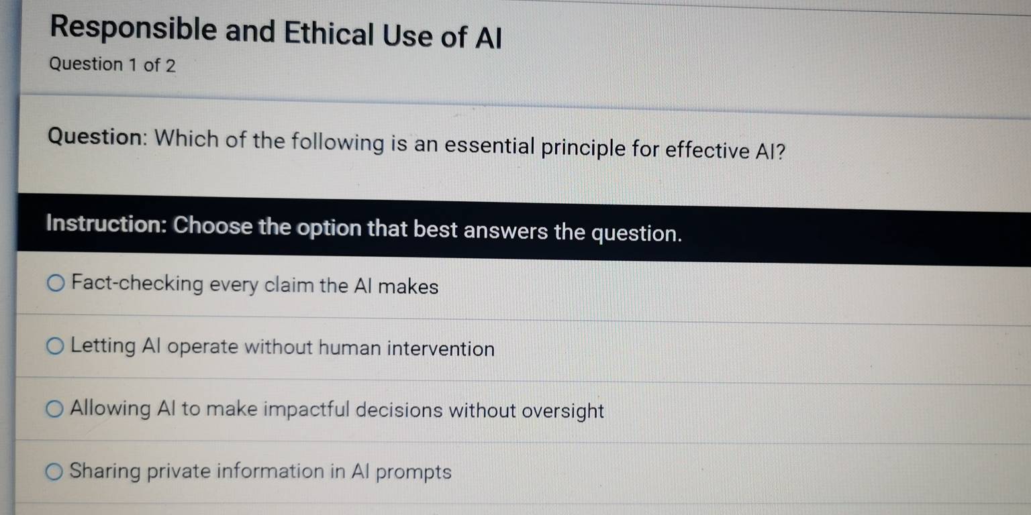1031x515 pixels.
Task: Click the question text about effective AI principles
Action: pos(416,144)
